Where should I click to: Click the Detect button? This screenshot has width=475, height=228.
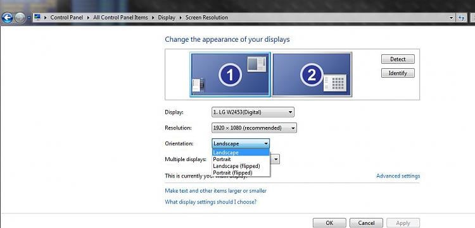[398, 59]
